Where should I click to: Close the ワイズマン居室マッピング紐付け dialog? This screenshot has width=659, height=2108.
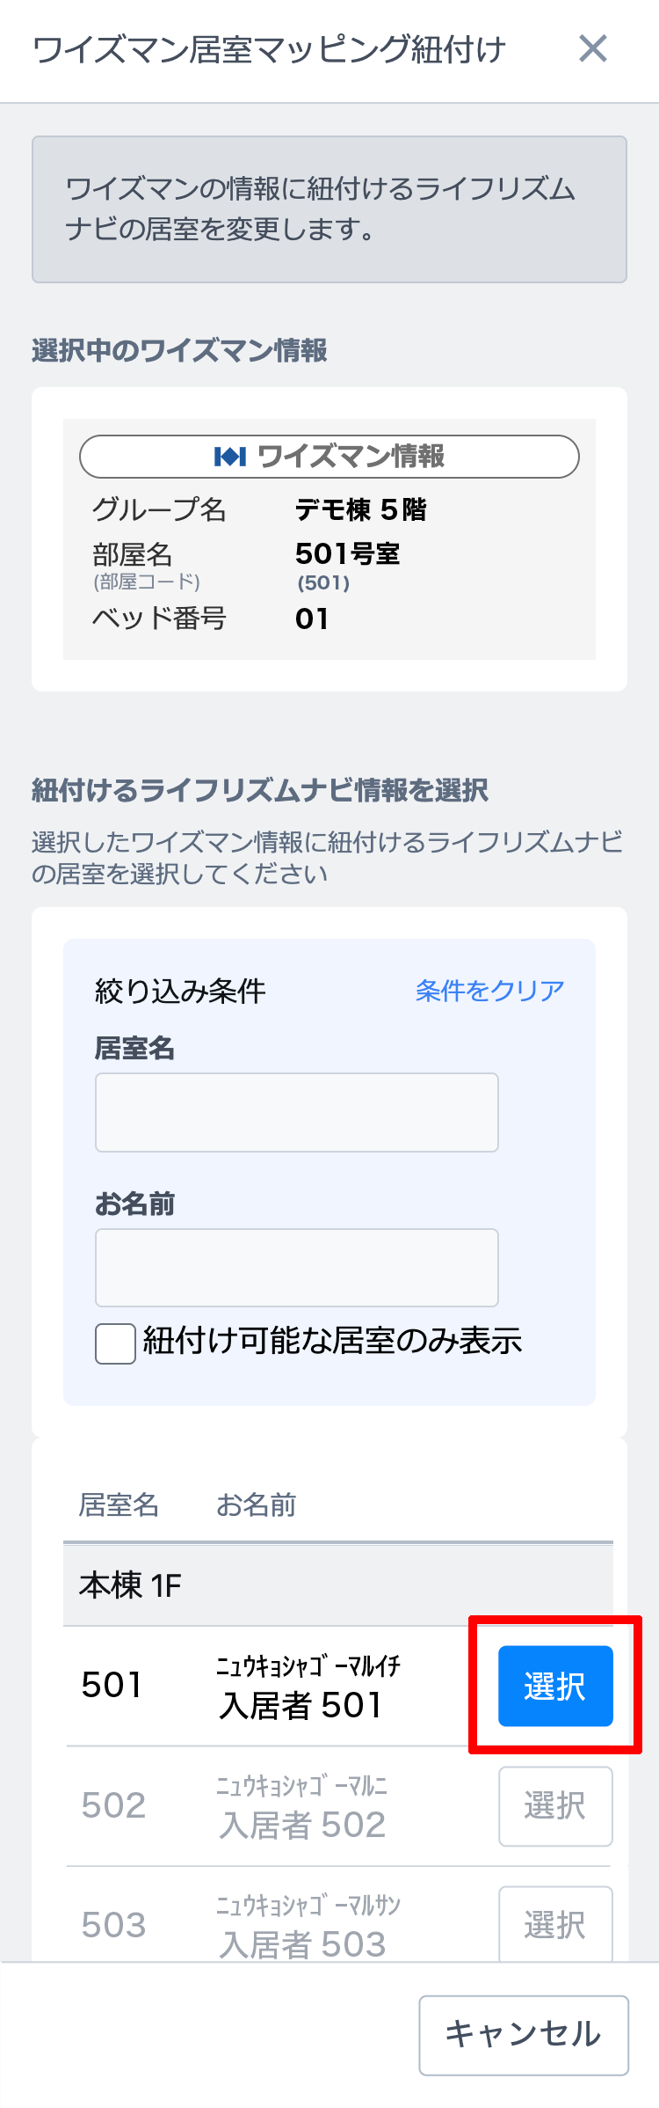(593, 49)
